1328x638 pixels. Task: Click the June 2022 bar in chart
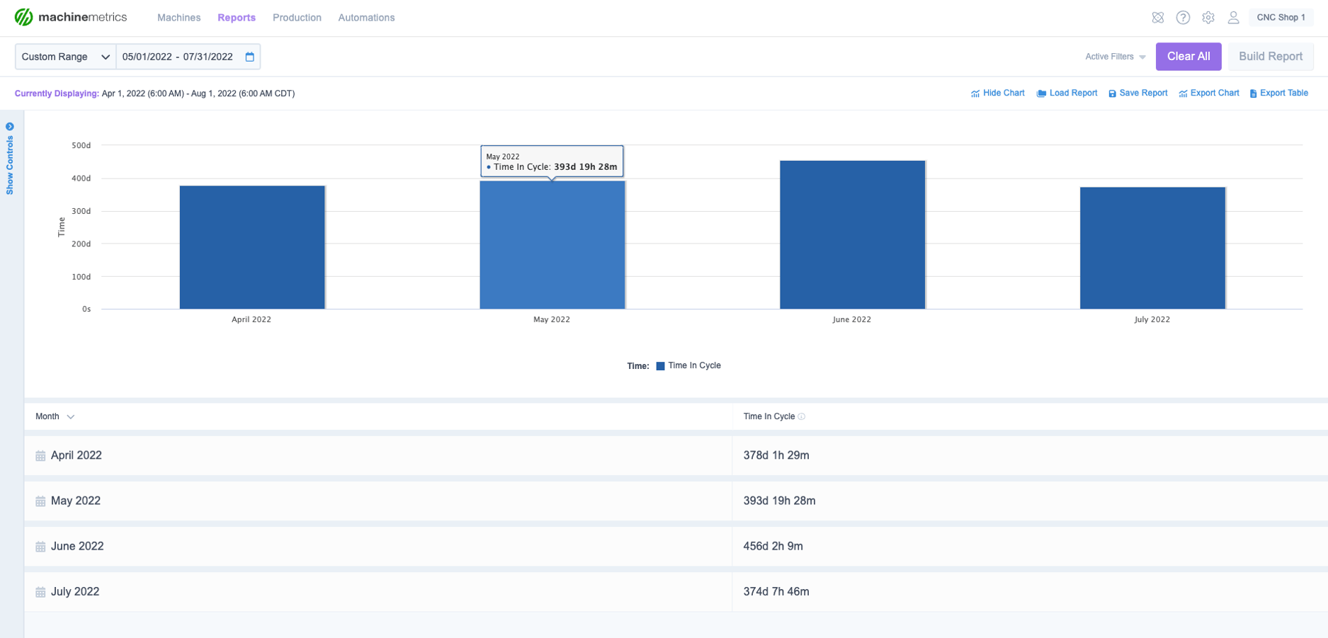click(x=852, y=235)
